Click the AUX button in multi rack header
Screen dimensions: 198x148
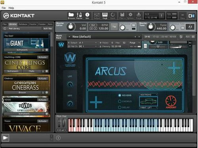188,37
